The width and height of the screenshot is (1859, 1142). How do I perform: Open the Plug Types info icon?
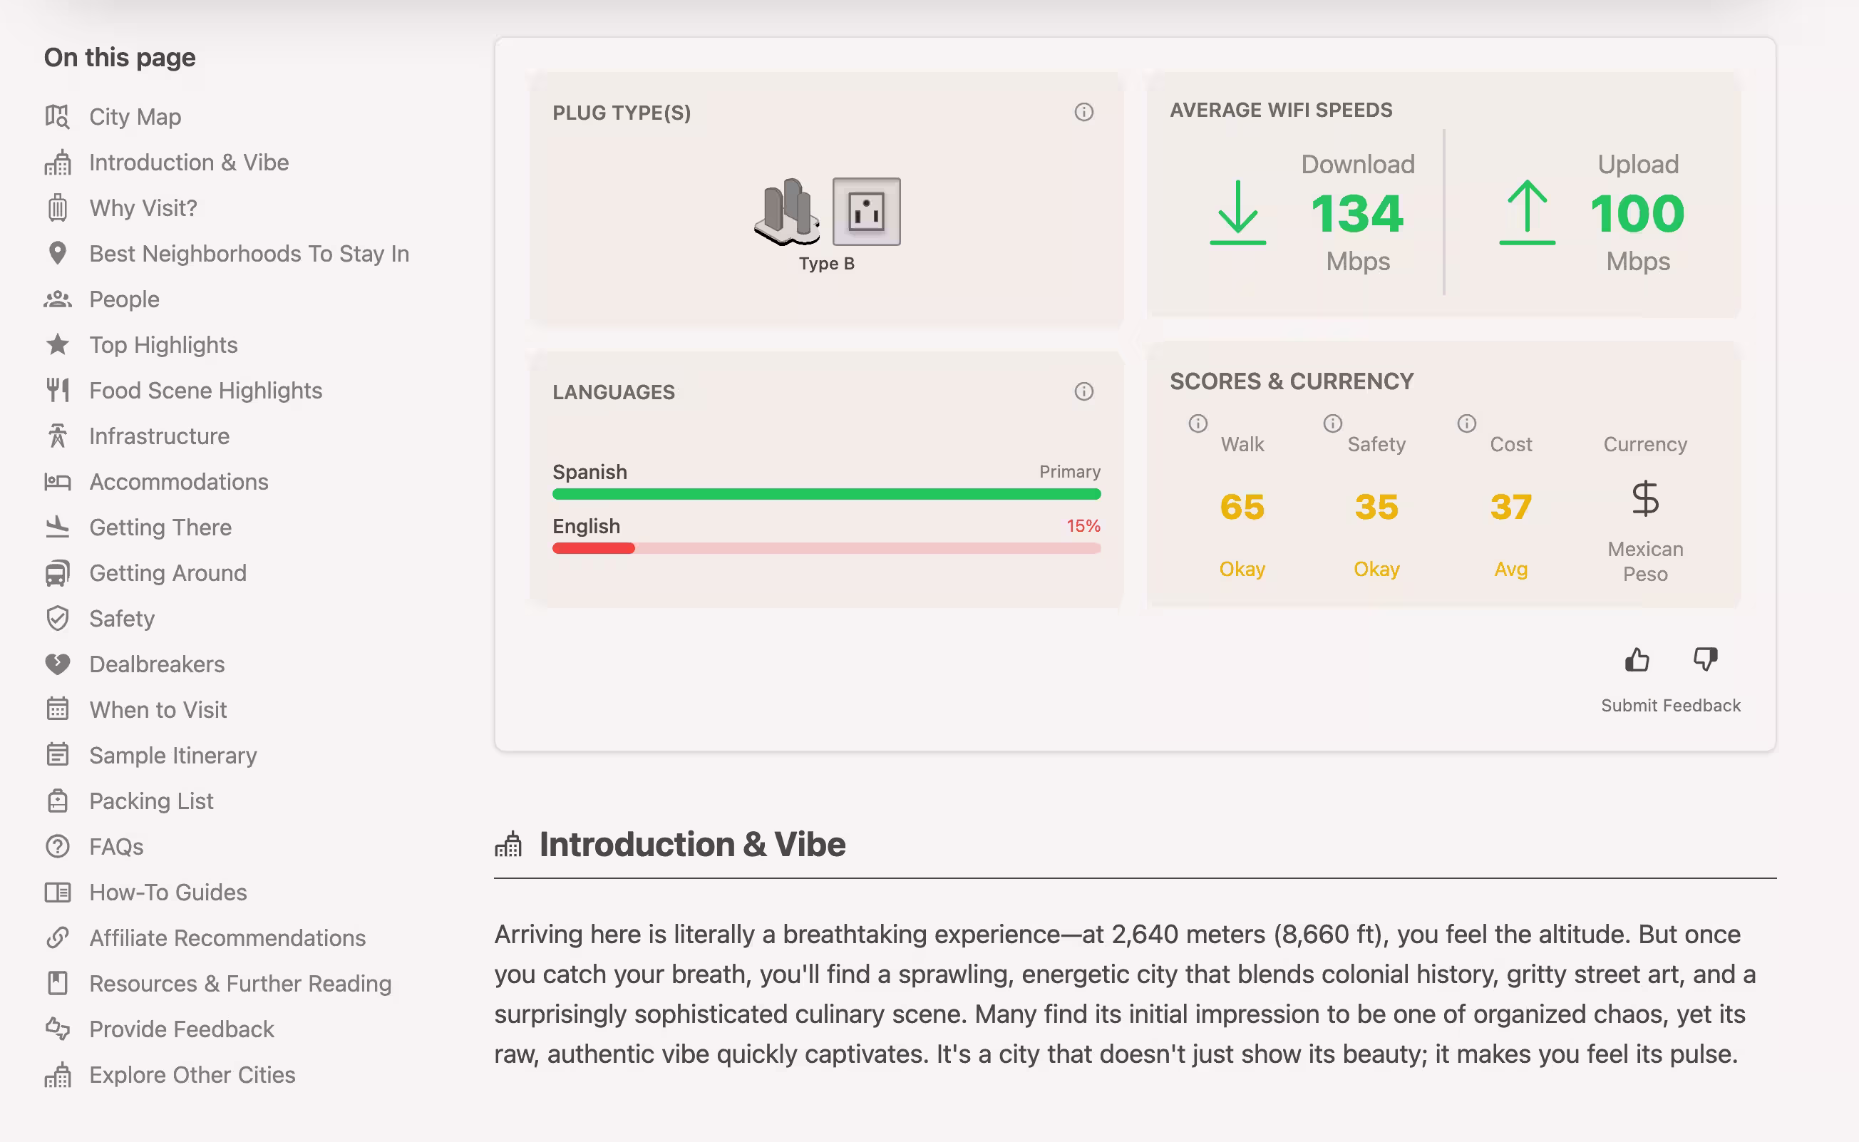pos(1083,113)
